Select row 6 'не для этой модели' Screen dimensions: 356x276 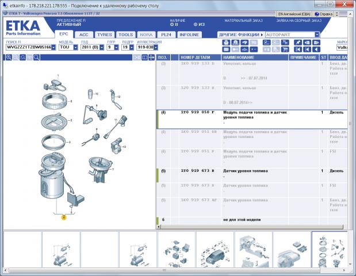252,220
